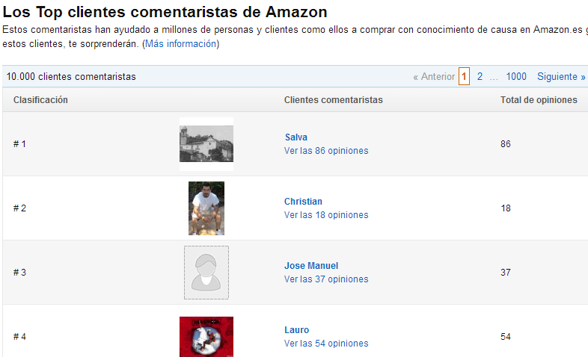Image resolution: width=588 pixels, height=357 pixels.
Task: Click the Clasificación column header
Action: [40, 100]
